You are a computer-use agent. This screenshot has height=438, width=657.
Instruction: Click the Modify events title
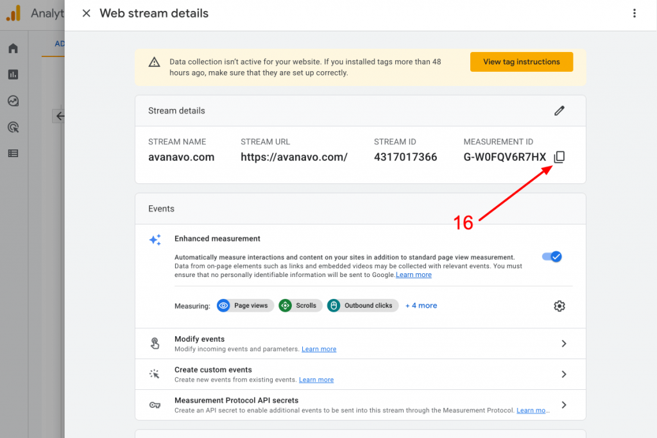pos(200,339)
